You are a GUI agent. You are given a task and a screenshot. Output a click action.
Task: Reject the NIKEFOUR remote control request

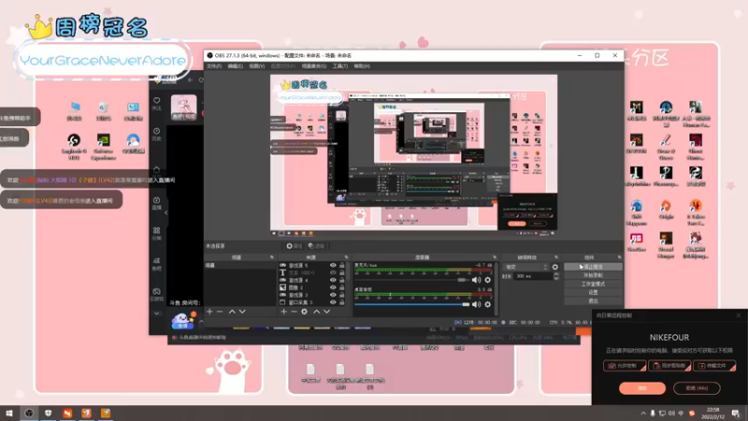point(697,388)
